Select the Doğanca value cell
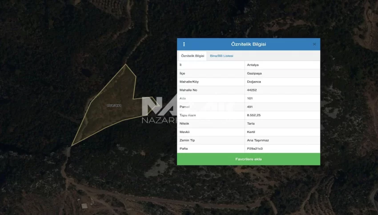Screen dimensions: 378x215 click(x=282, y=82)
